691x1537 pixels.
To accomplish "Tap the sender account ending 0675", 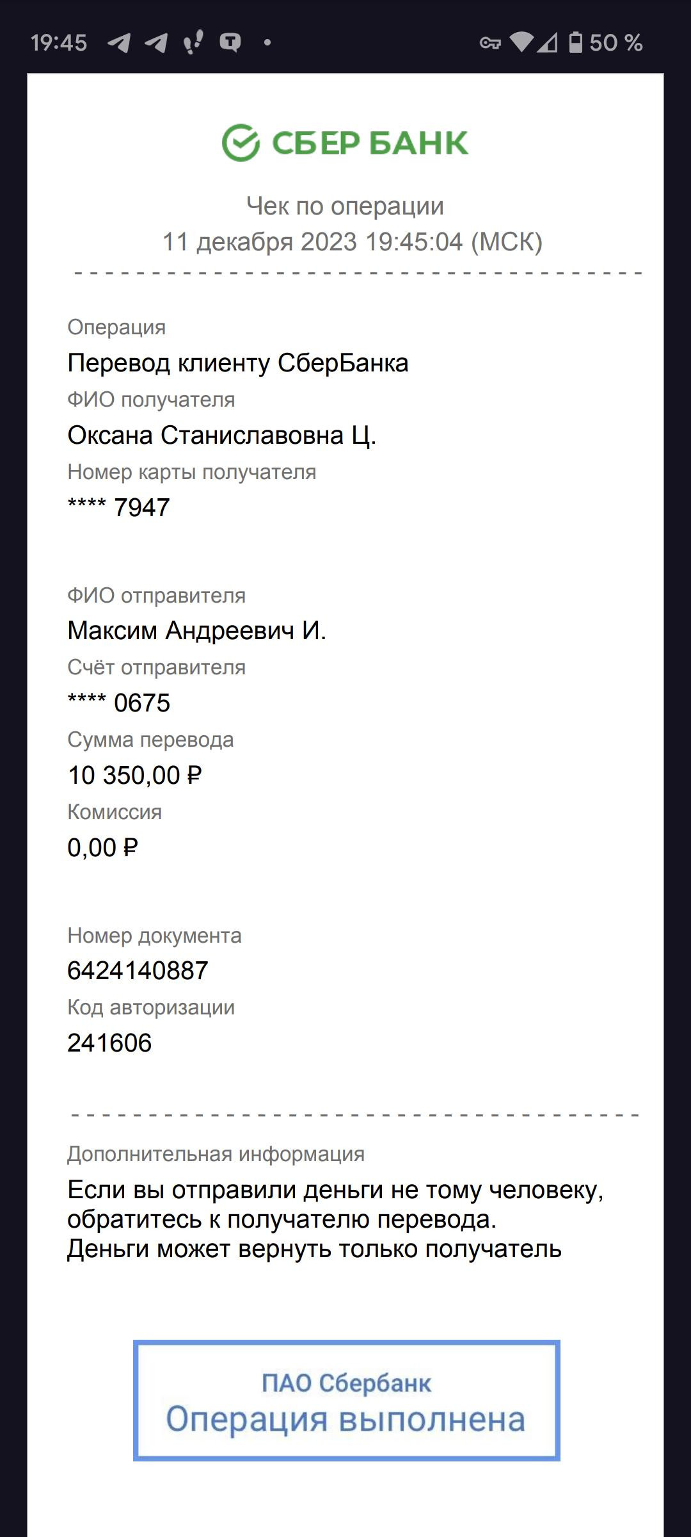I will (119, 703).
